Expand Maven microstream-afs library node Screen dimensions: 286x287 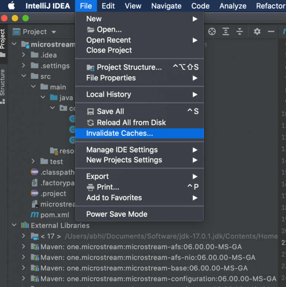23,246
